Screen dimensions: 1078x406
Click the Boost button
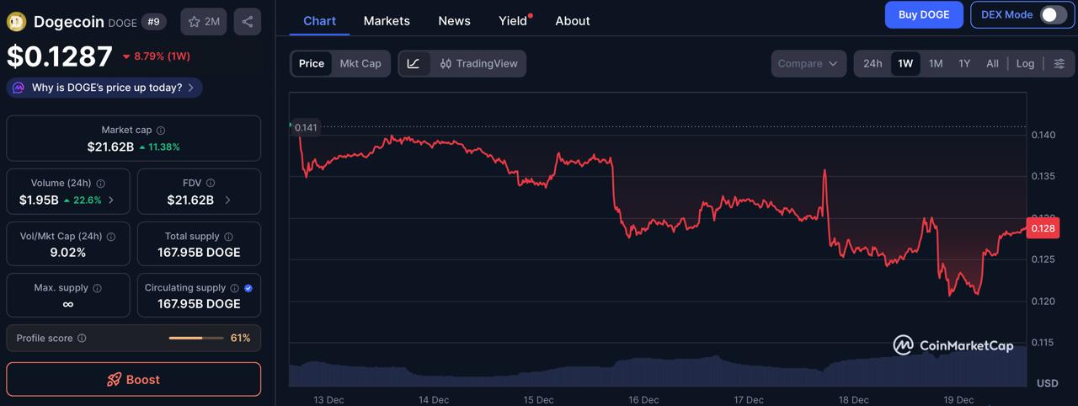[134, 379]
